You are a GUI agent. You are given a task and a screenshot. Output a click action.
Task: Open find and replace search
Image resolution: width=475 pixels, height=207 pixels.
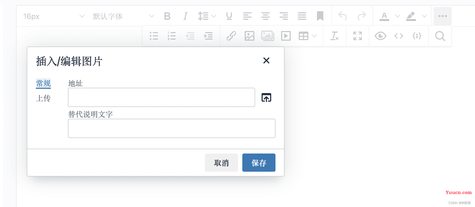pos(440,36)
